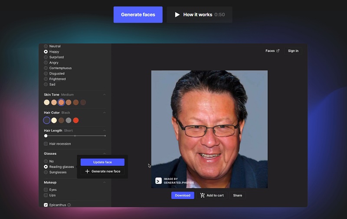
Task: Select No glasses option
Action: (x=46, y=161)
